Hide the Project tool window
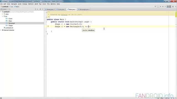 (43, 9)
